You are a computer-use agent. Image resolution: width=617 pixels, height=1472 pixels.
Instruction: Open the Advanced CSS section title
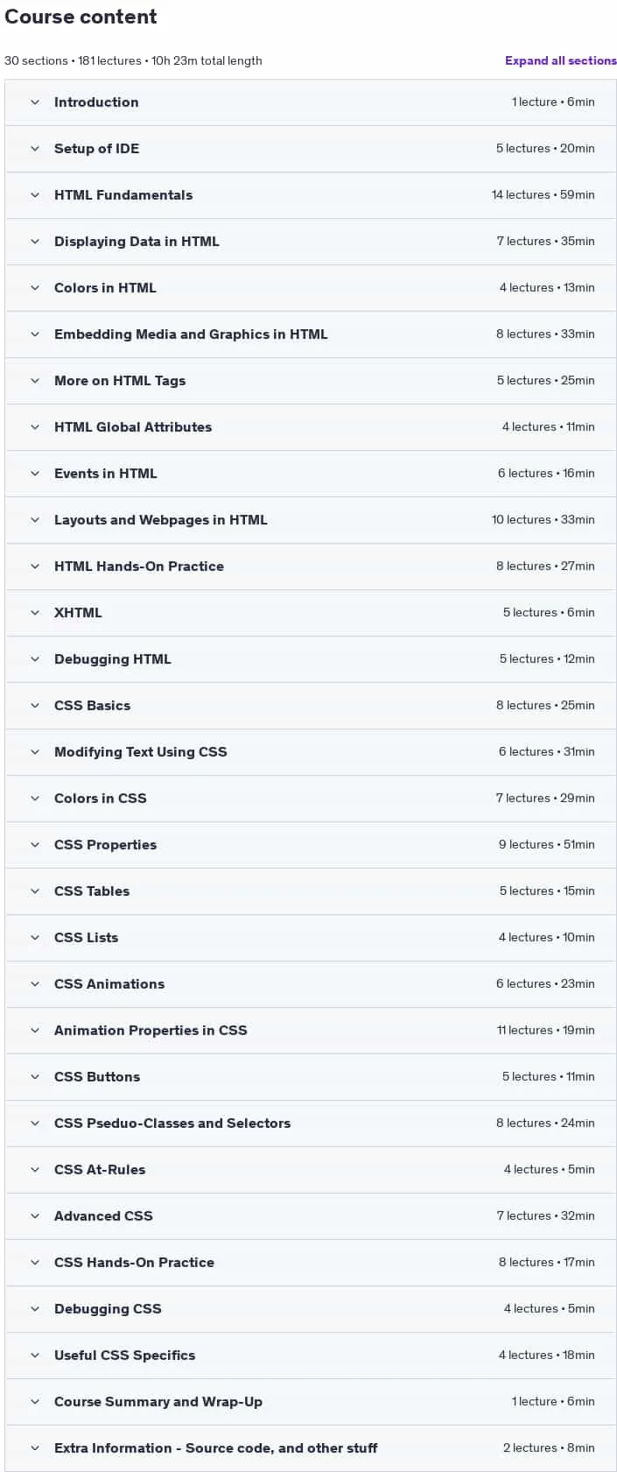(103, 1216)
